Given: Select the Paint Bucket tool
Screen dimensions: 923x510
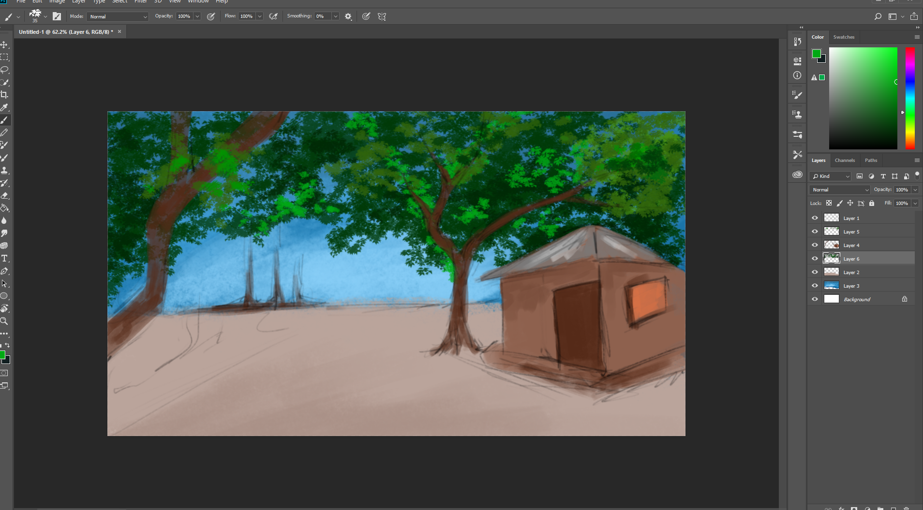Looking at the screenshot, I should (4, 208).
